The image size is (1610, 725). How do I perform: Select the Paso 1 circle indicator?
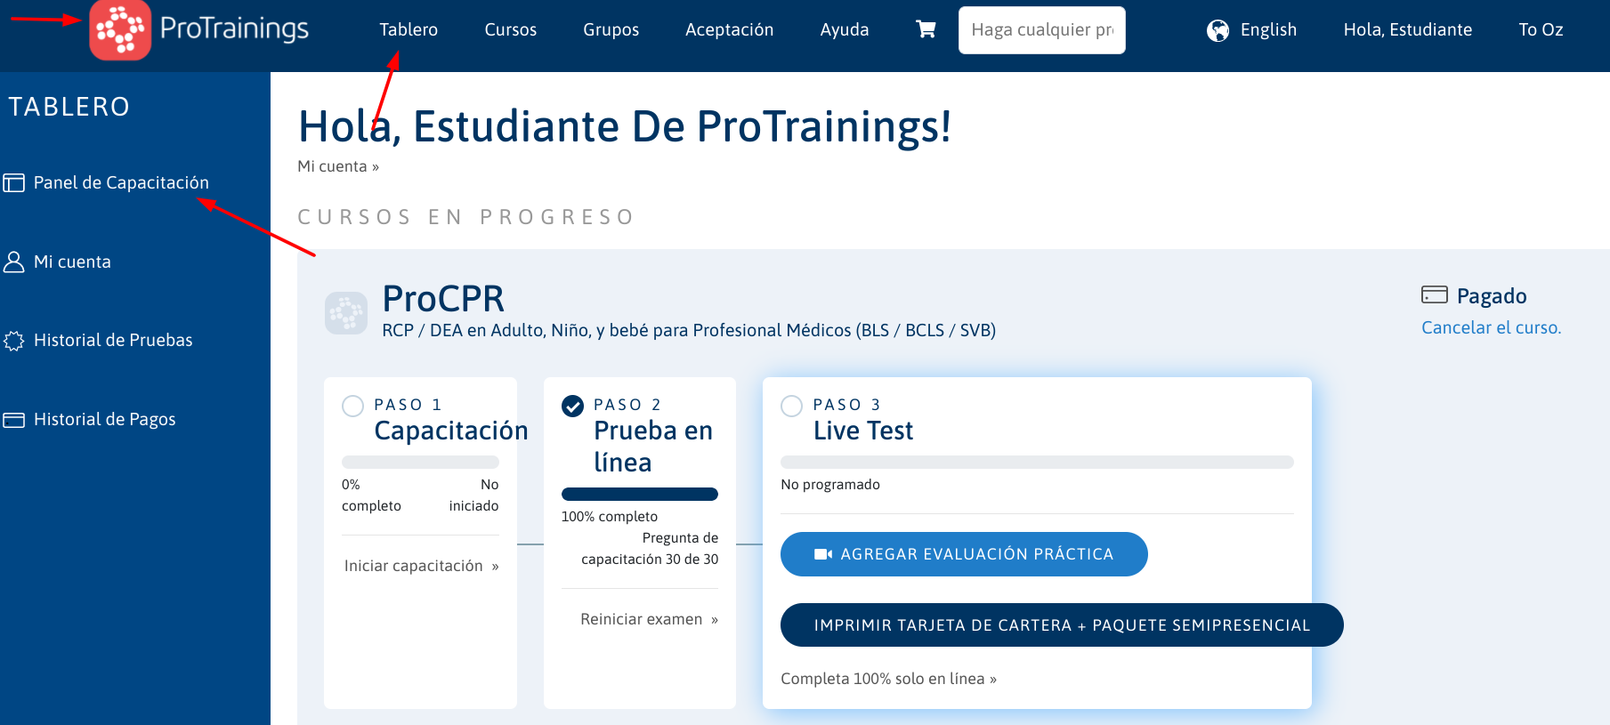pyautogui.click(x=353, y=406)
